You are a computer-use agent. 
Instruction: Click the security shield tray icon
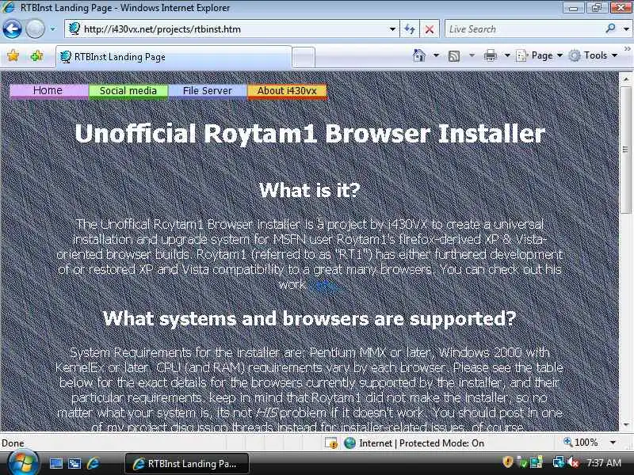(x=508, y=462)
